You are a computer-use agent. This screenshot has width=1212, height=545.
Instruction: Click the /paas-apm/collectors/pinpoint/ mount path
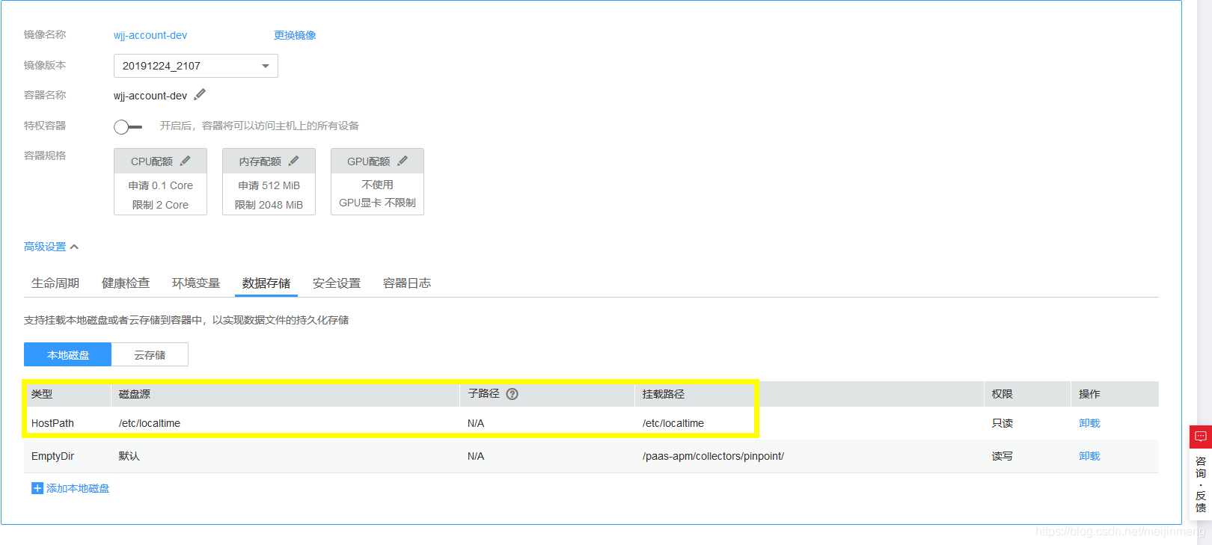point(713,456)
